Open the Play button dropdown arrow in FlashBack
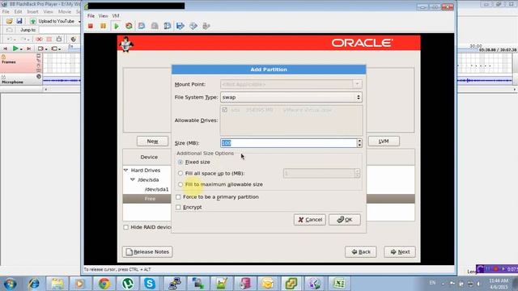This screenshot has height=291, width=518. 21,49
